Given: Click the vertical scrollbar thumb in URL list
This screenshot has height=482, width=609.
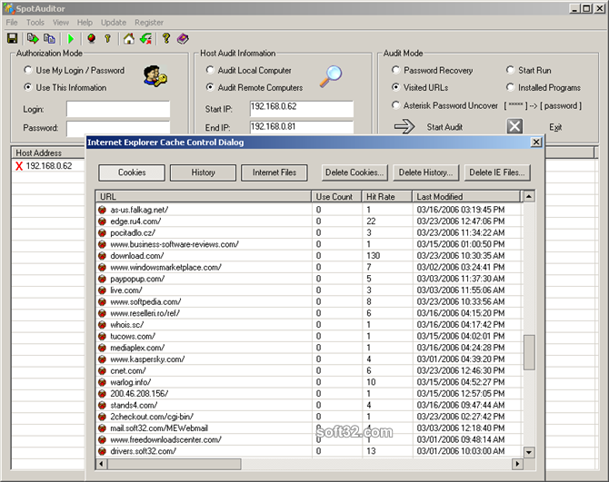Looking at the screenshot, I should coord(529,352).
